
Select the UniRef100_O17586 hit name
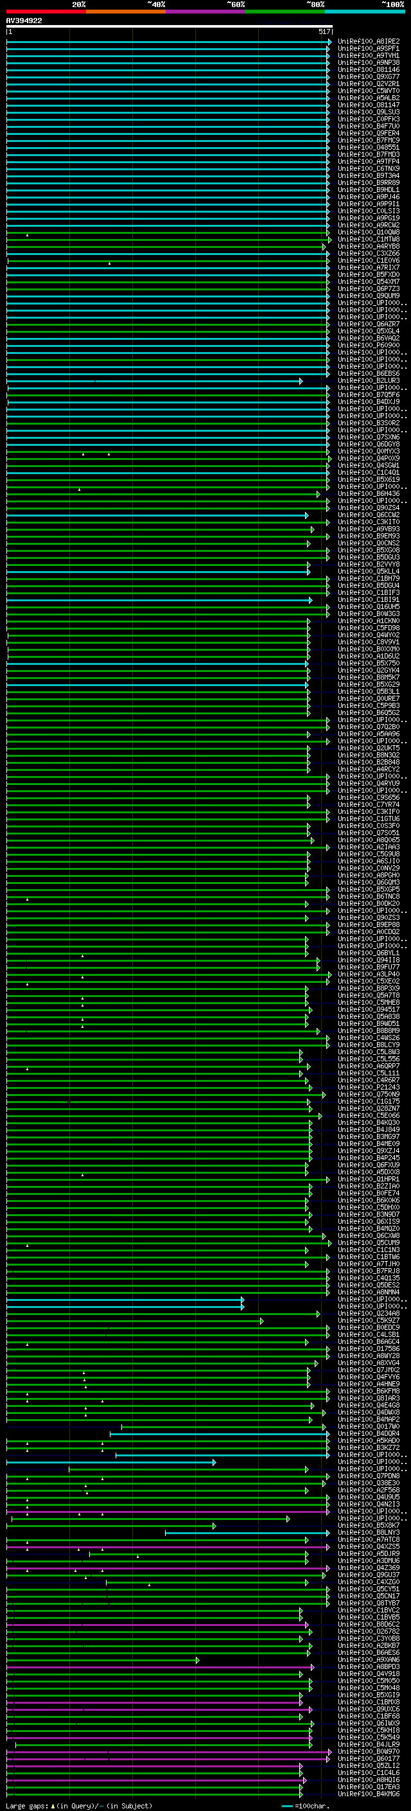[369, 1348]
